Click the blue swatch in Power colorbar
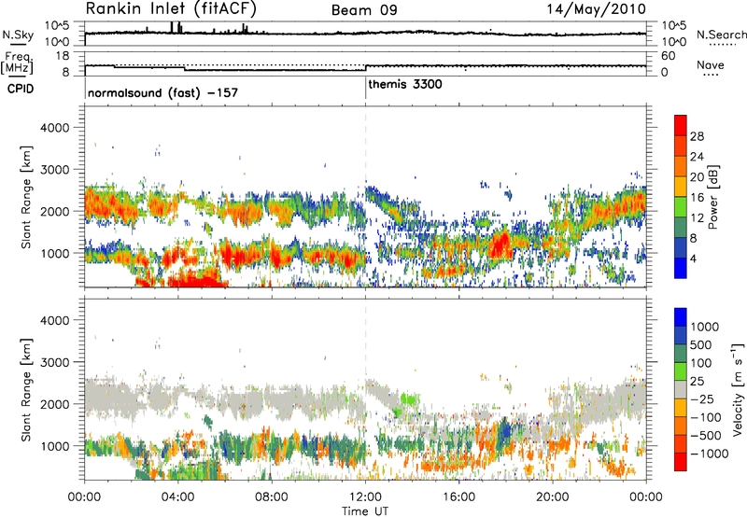This screenshot has width=747, height=517. 681,268
